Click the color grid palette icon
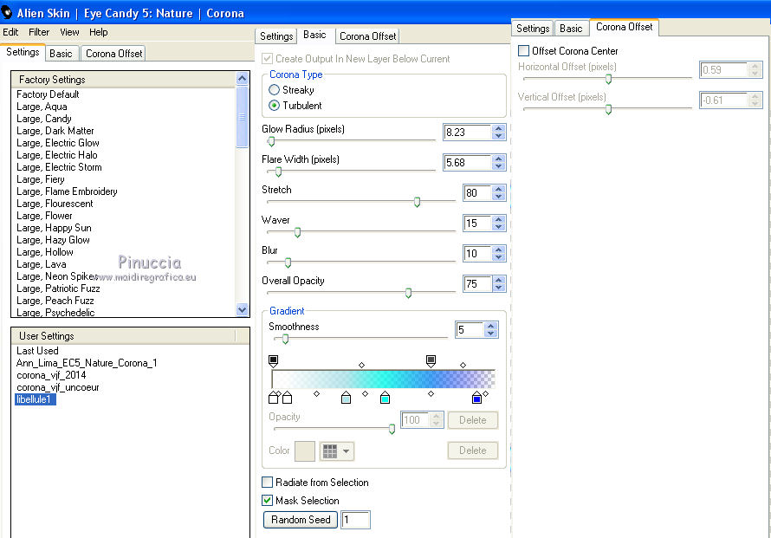The width and height of the screenshot is (771, 538). coord(330,451)
